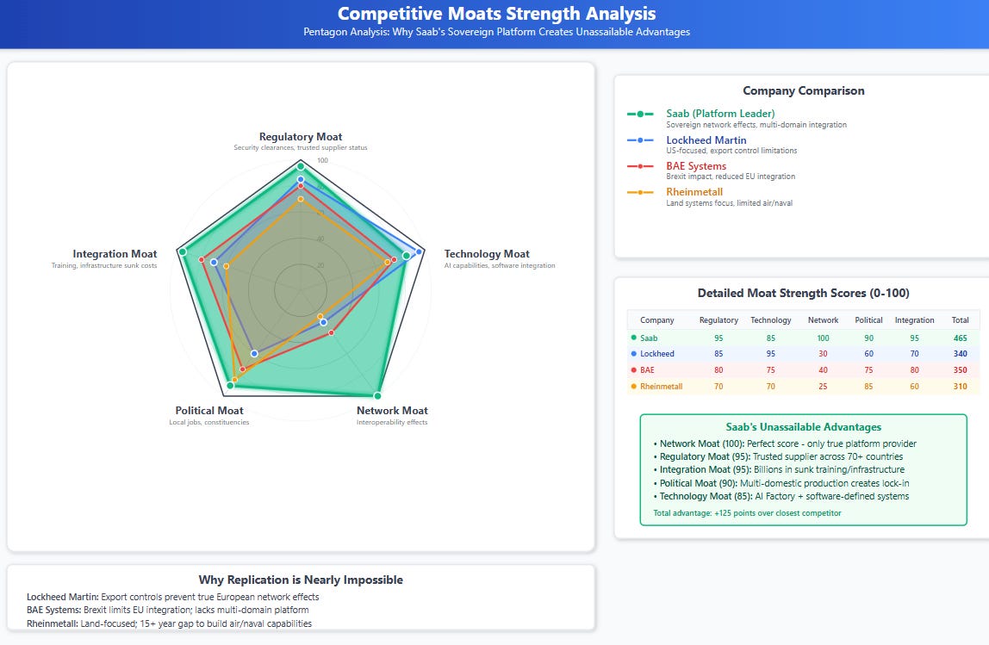Click the Integration column header
The image size is (989, 645).
[x=914, y=320]
